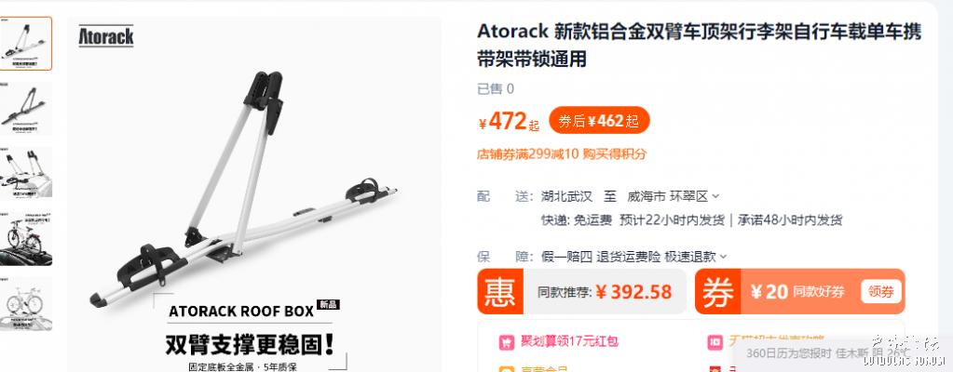953x372 pixels.
Task: Click the Atorack brand logo on image
Action: tap(106, 35)
